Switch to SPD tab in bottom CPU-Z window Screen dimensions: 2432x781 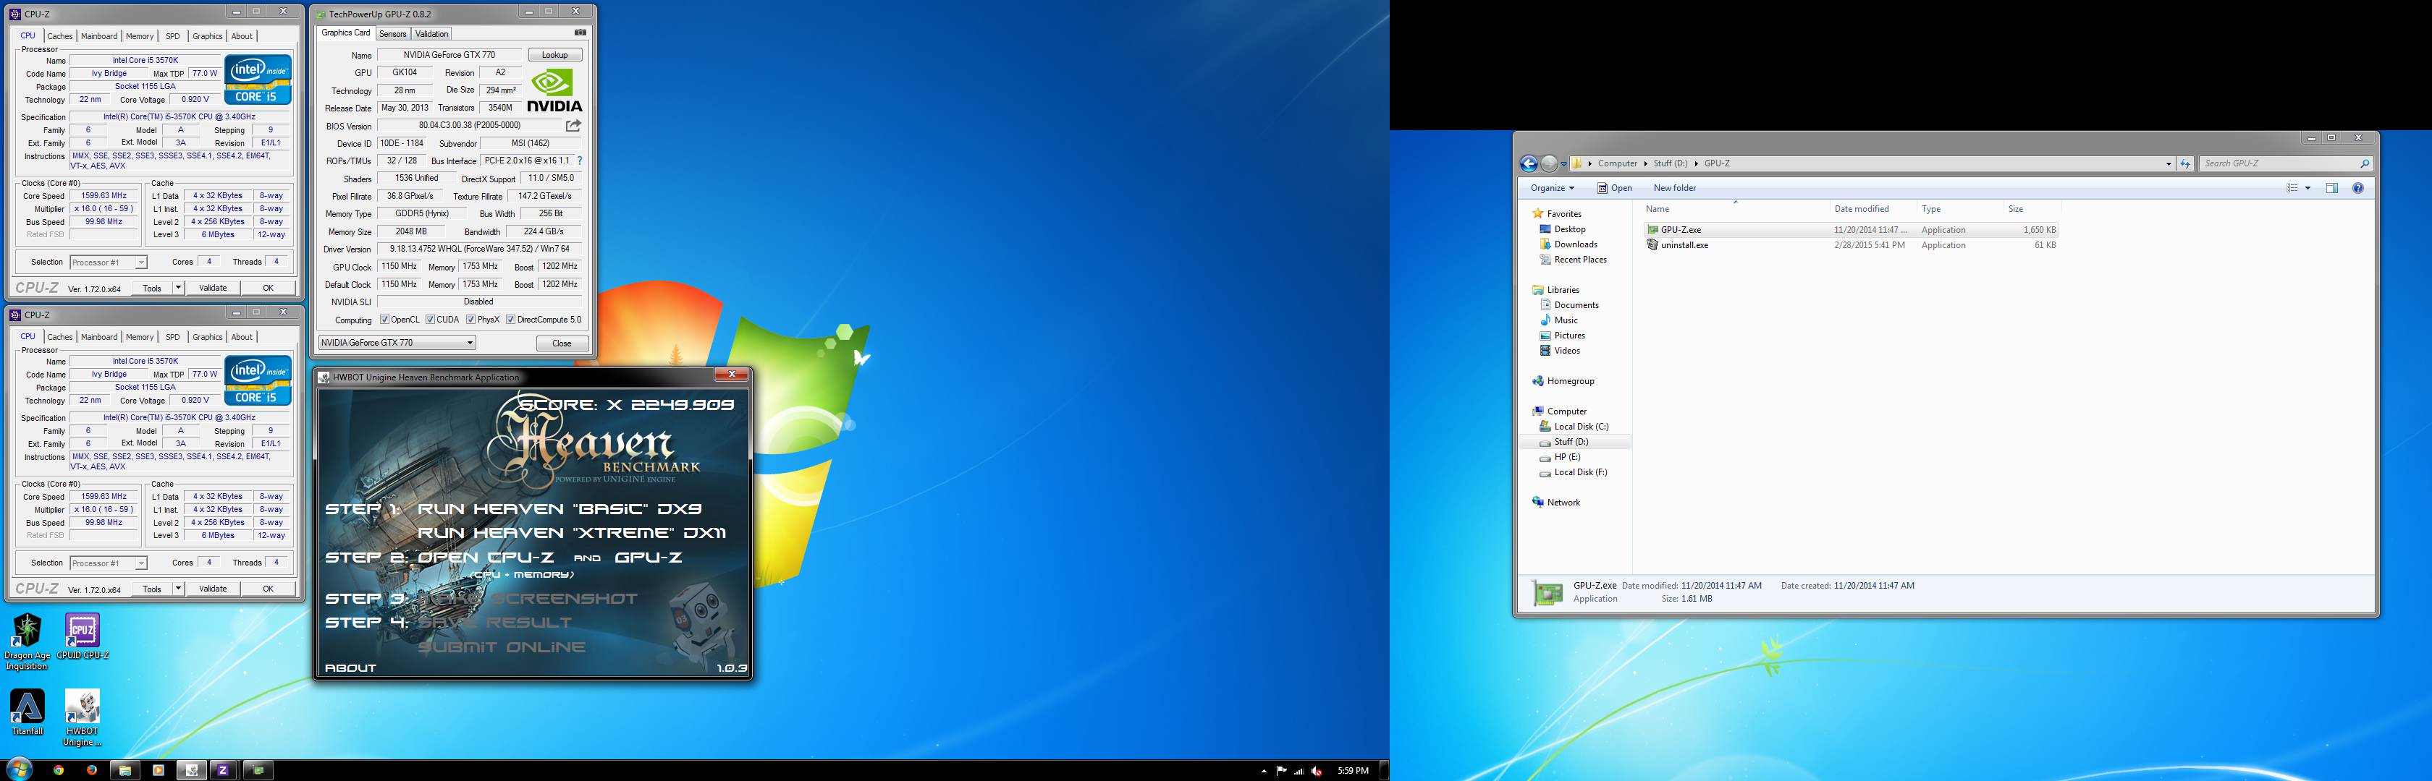(x=172, y=337)
